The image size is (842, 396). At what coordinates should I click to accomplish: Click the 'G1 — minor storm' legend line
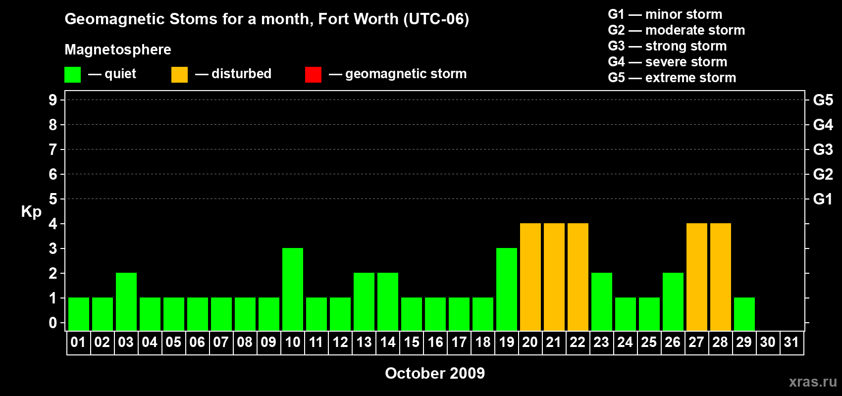click(x=665, y=14)
